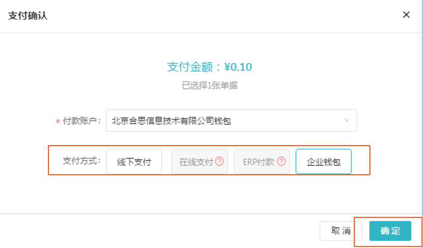Click the question mark icon next to ERP付款
Image resolution: width=423 pixels, height=248 pixels.
(x=281, y=161)
